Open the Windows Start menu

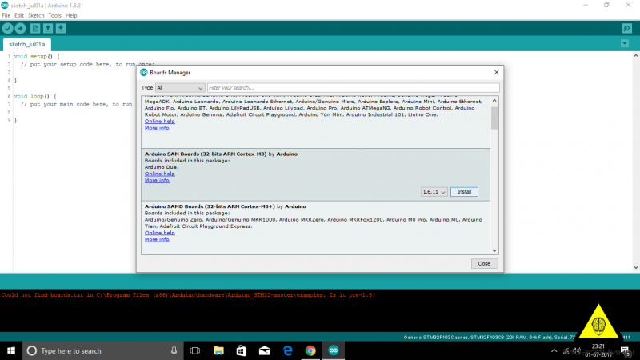click(11, 350)
